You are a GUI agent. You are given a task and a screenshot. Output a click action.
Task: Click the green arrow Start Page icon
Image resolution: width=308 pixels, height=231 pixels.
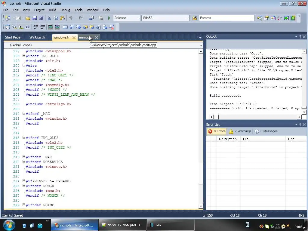coord(286,18)
